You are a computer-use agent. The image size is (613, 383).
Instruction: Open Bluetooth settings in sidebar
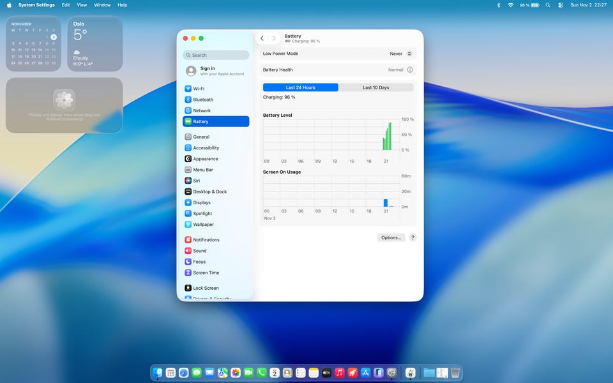tap(203, 100)
